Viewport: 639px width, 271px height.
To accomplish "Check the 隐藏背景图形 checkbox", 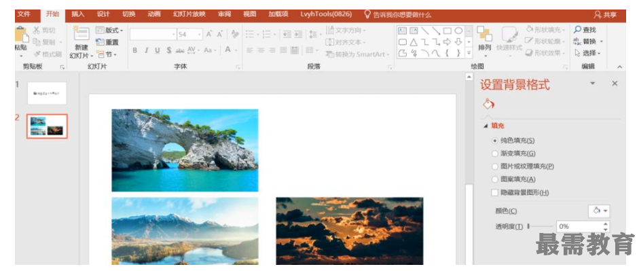I will (x=495, y=192).
